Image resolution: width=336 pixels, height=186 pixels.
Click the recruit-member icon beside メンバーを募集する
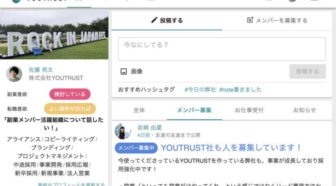pyautogui.click(x=250, y=20)
